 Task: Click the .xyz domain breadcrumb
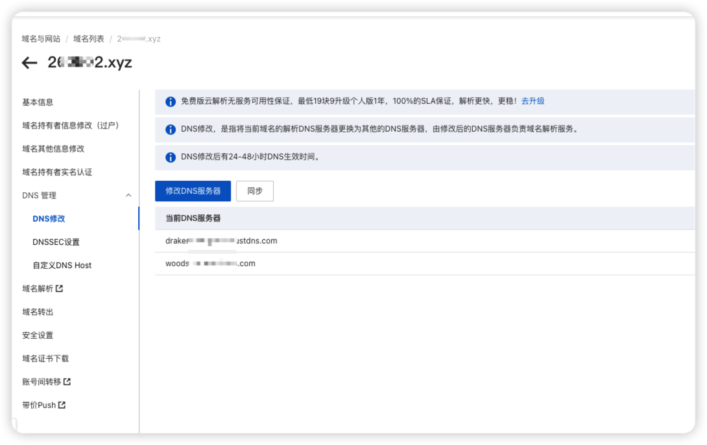tap(139, 39)
